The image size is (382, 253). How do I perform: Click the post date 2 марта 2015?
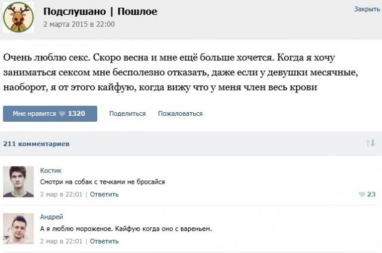coord(79,24)
